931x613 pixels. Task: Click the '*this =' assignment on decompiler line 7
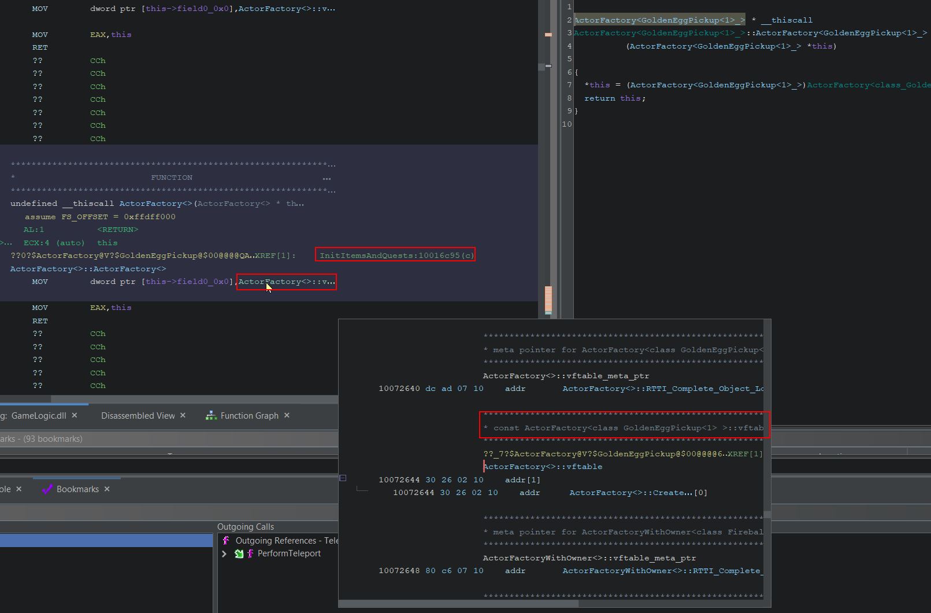coord(603,85)
